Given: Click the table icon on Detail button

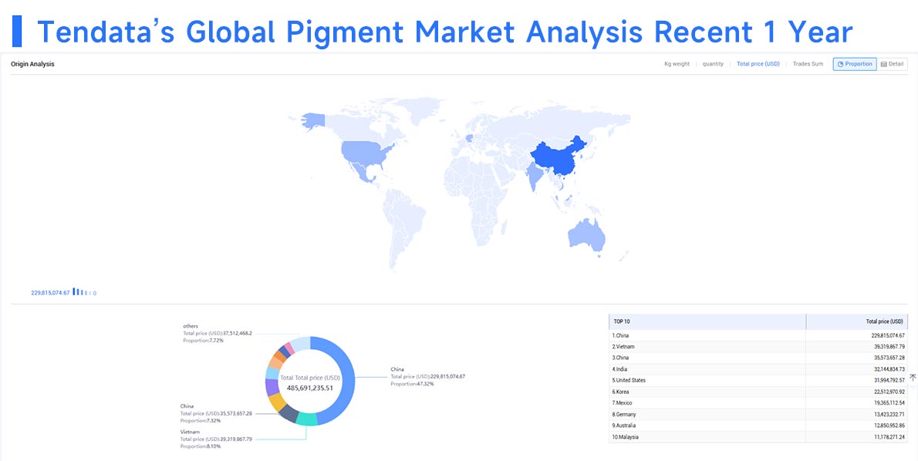Looking at the screenshot, I should [884, 64].
